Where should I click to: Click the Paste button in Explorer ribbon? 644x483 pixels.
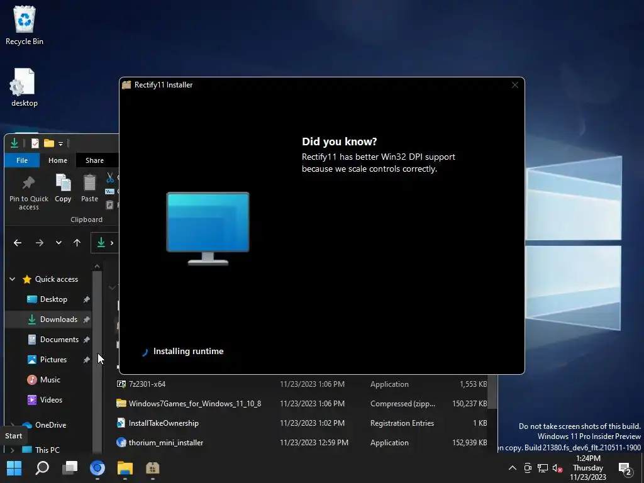point(89,189)
